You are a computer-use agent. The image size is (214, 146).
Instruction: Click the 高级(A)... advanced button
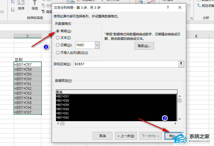pos(144,46)
